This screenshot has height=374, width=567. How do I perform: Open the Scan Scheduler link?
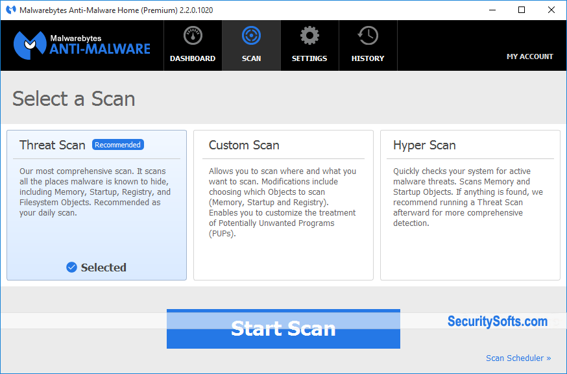point(518,358)
